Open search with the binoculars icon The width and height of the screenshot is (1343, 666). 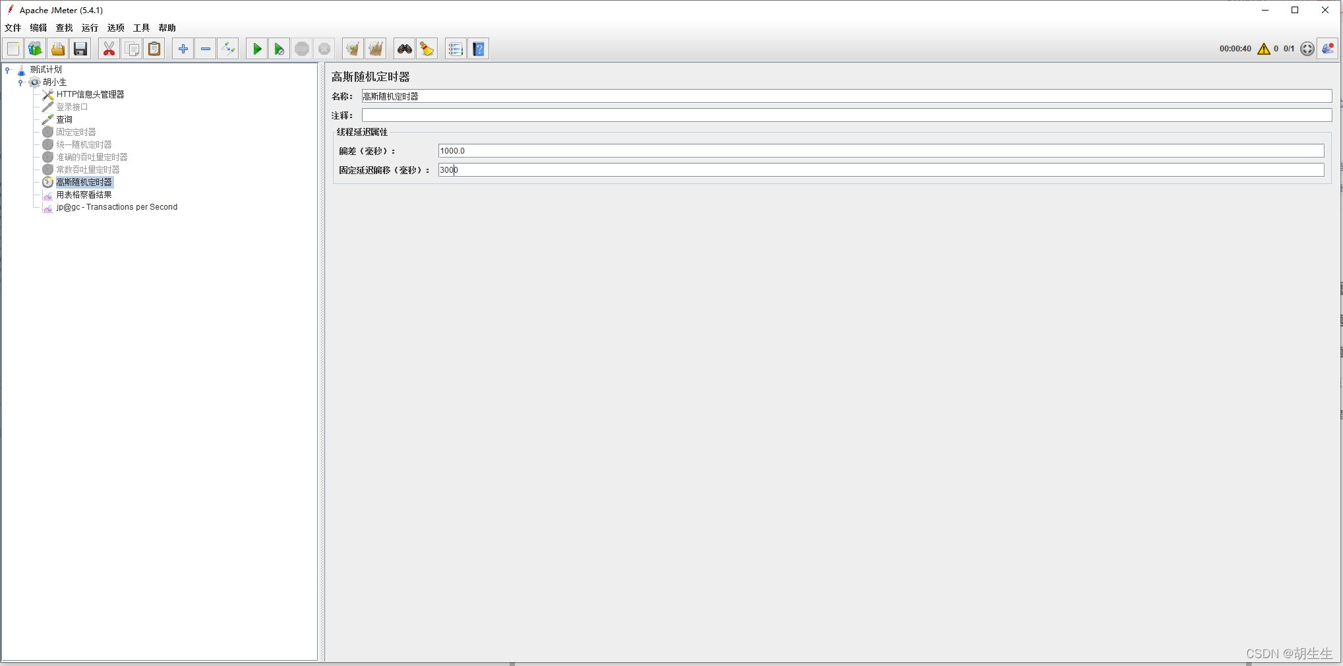[x=404, y=48]
